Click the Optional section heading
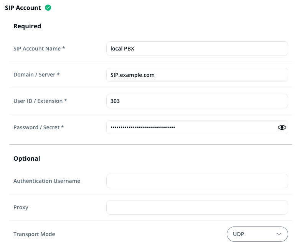 coord(27,158)
